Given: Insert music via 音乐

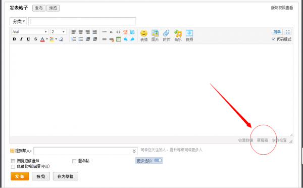Looking at the screenshot, I should tap(178, 35).
